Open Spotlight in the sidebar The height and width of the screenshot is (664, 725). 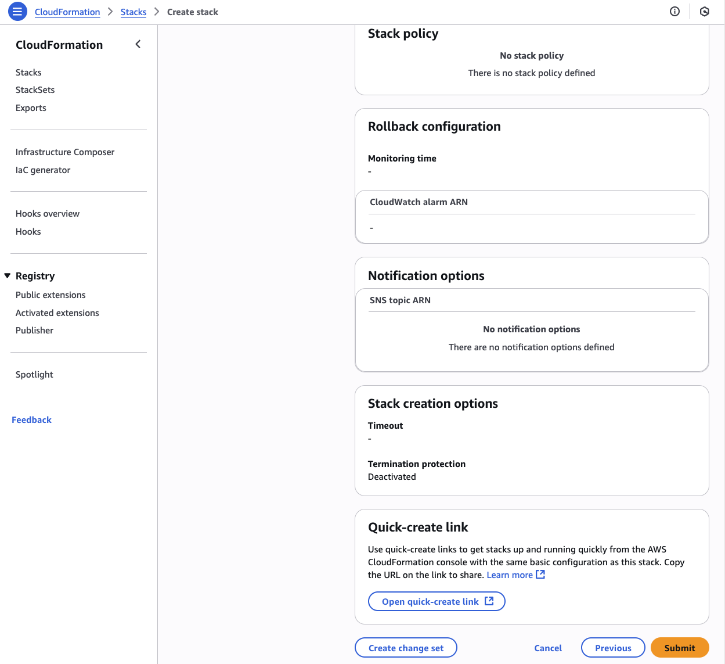click(x=34, y=375)
